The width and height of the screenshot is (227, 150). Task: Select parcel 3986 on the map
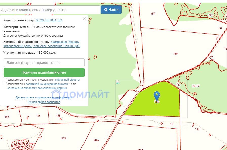[96, 140]
